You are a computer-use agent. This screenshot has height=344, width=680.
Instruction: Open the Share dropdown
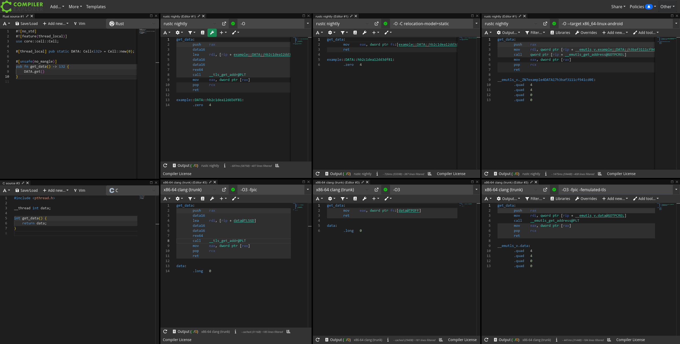618,7
